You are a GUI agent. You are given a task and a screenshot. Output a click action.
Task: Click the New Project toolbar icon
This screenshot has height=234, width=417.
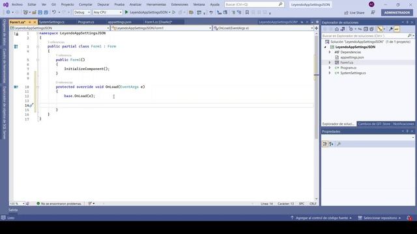25,12
